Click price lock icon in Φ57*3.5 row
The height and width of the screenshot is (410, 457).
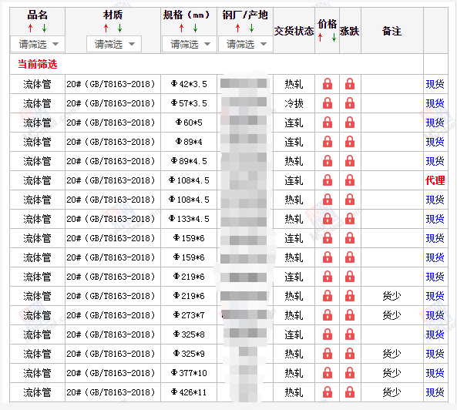pyautogui.click(x=328, y=103)
